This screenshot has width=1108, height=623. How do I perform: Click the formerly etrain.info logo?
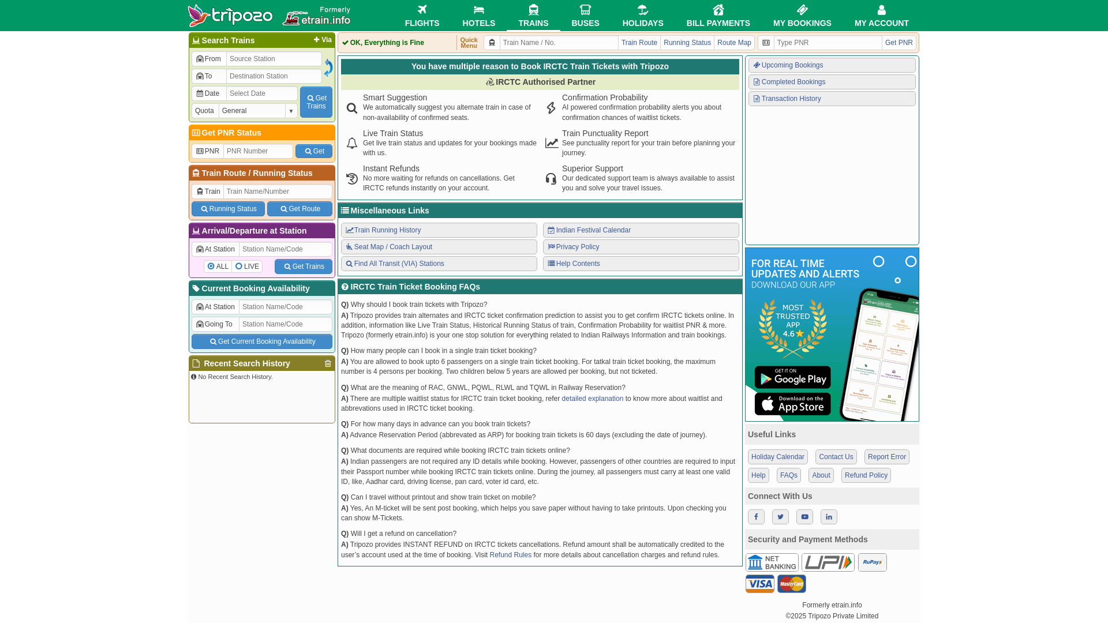click(316, 16)
